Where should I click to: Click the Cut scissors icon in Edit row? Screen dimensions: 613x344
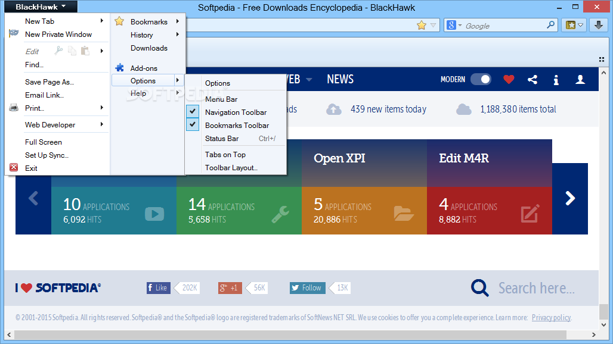pos(58,51)
